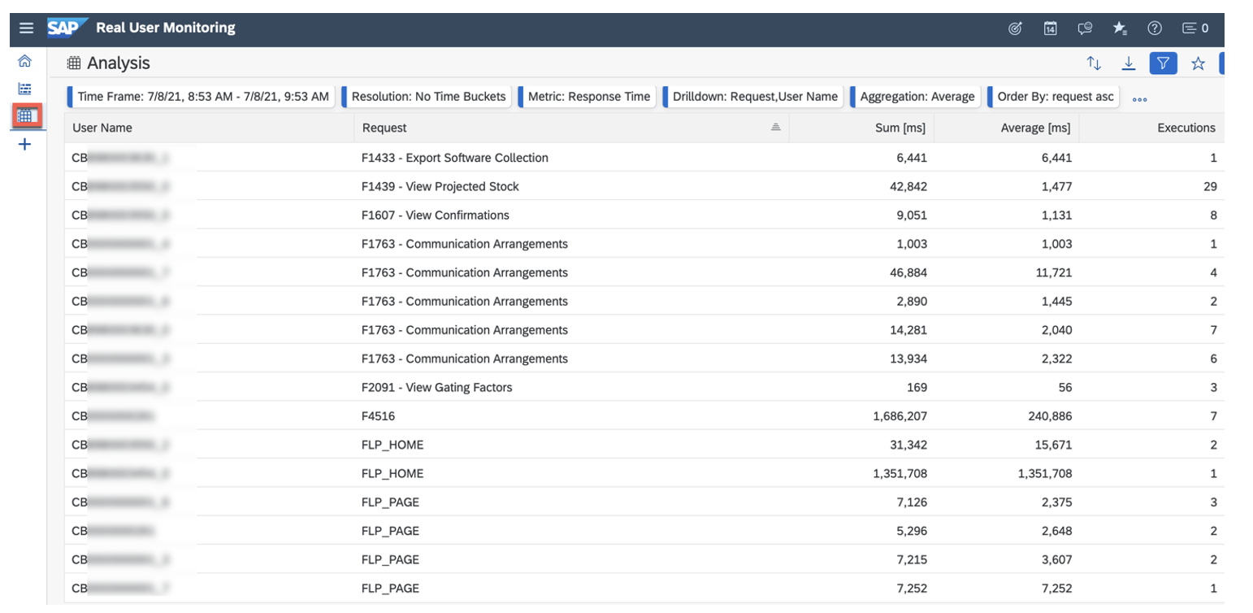Open the favorites list star icon
This screenshot has width=1253, height=613.
tap(1120, 28)
